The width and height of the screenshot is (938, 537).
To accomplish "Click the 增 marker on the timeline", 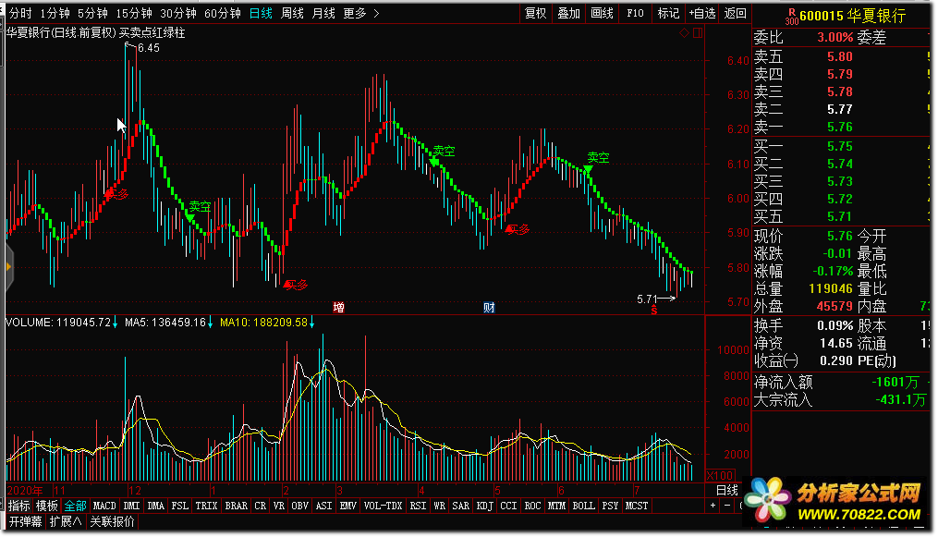I will [x=338, y=308].
